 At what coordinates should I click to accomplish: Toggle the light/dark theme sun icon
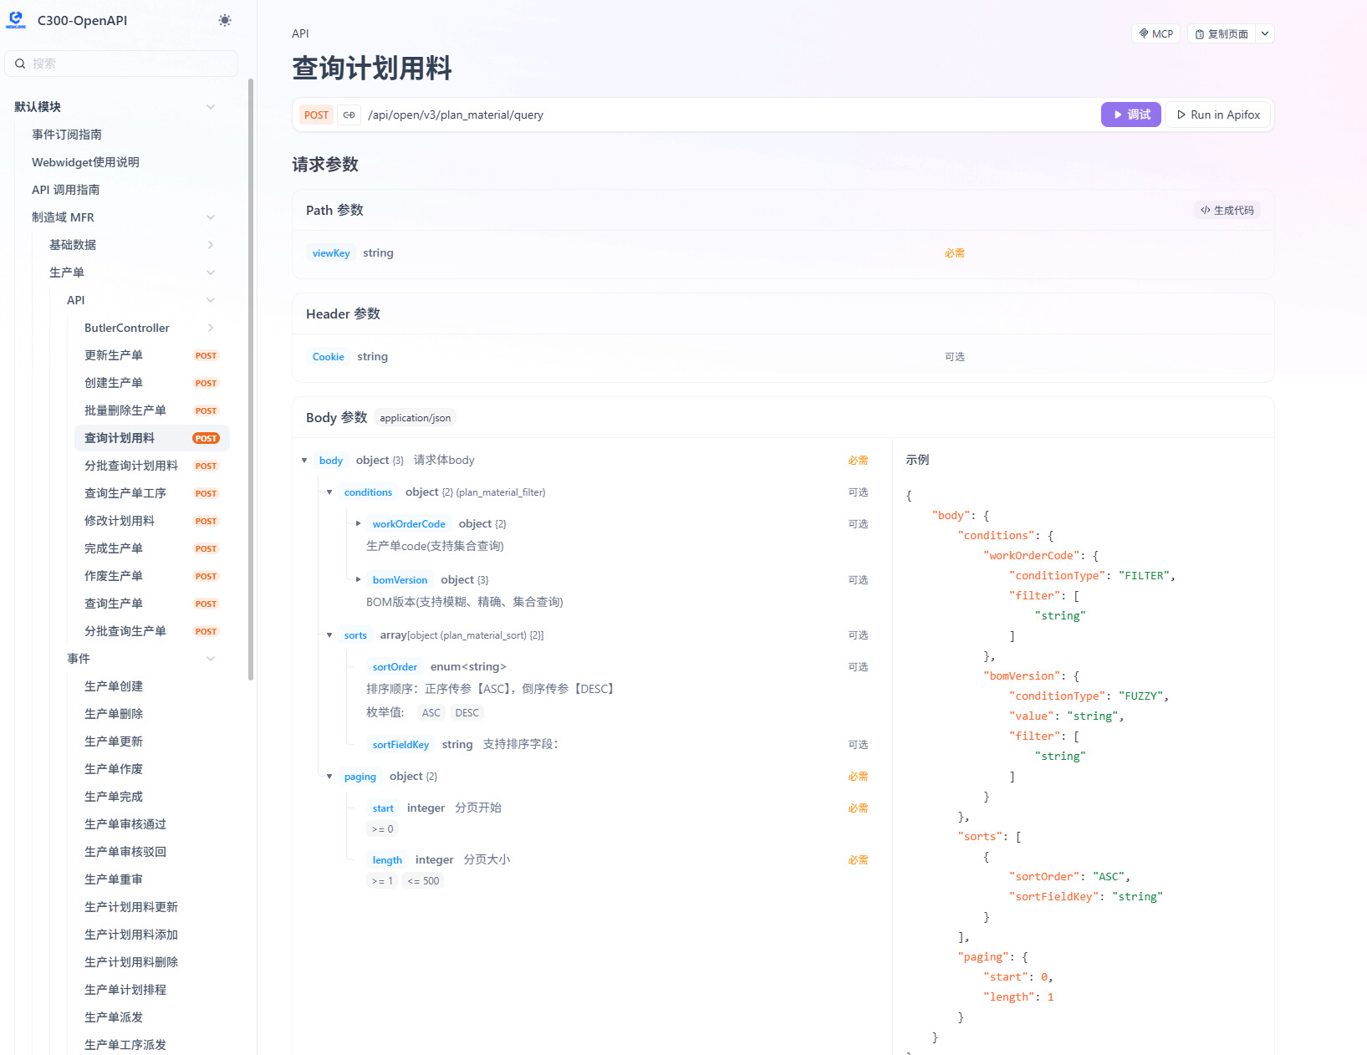pyautogui.click(x=225, y=20)
